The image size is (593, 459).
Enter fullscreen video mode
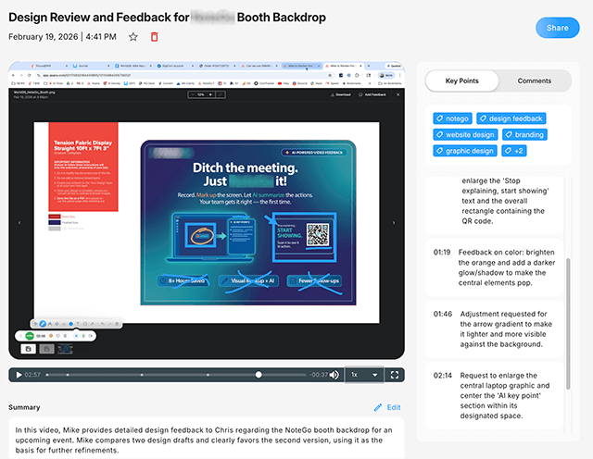(x=396, y=375)
